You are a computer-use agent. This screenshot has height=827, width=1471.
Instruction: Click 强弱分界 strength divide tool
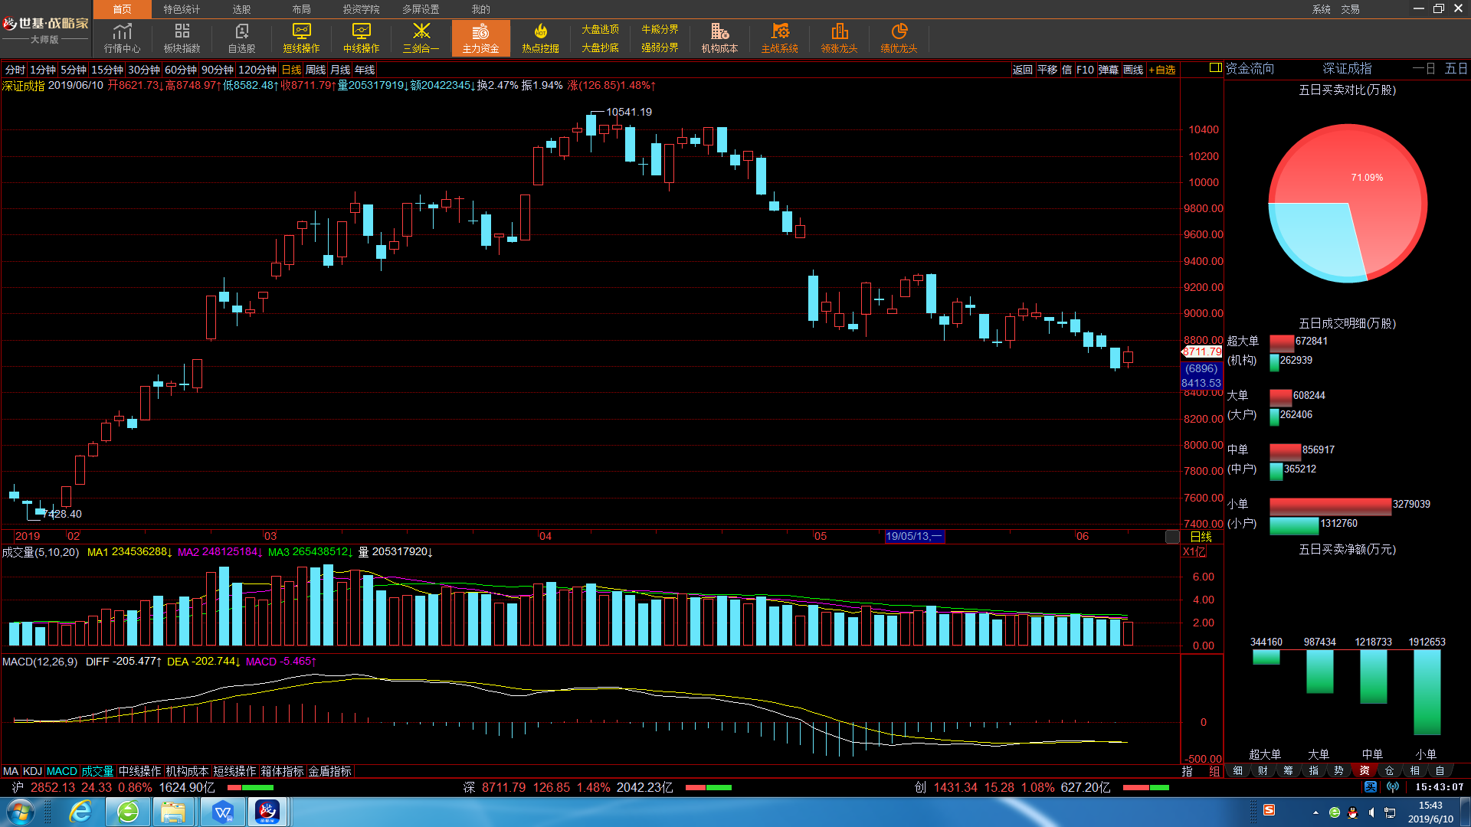point(660,47)
